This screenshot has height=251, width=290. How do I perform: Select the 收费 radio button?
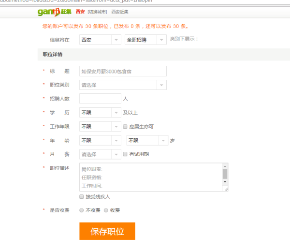coord(106,210)
